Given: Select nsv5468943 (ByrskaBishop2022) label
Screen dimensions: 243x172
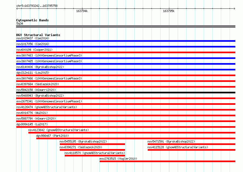Looking at the screenshot, I should 40,96.
